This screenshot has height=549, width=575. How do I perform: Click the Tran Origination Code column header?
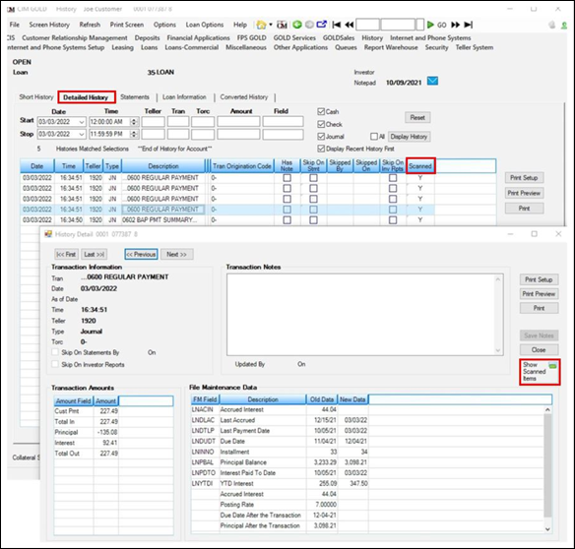(241, 166)
